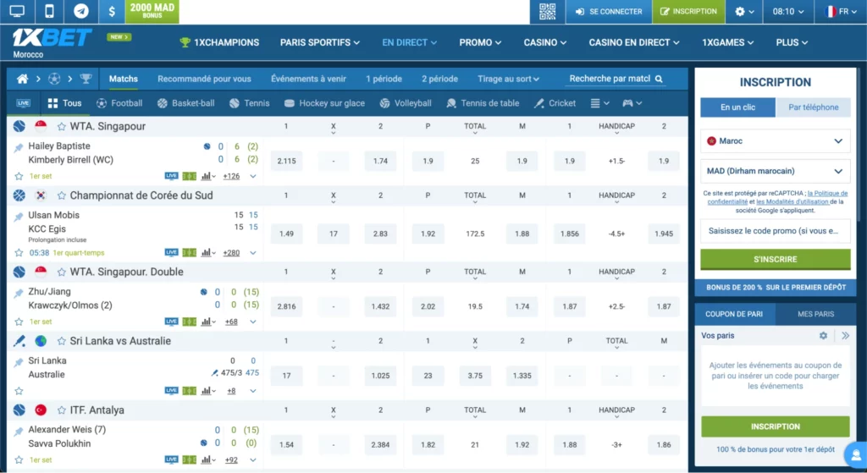Open the Maroc country dropdown
Viewport: 867px width, 473px height.
pos(776,141)
